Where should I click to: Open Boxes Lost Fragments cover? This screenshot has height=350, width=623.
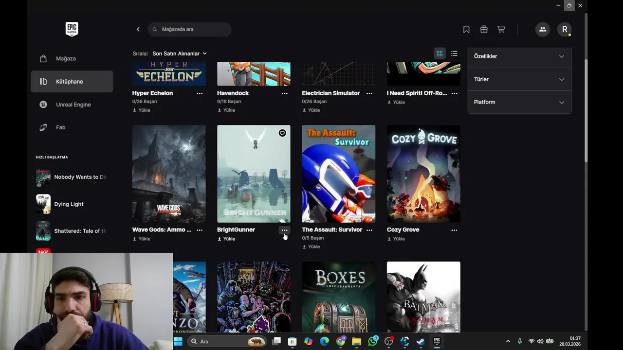338,297
